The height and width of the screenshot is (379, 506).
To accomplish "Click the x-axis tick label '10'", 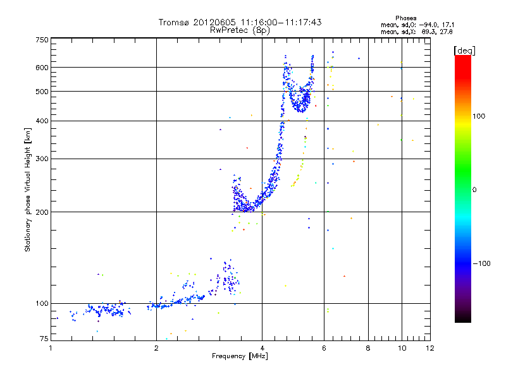I will point(402,348).
